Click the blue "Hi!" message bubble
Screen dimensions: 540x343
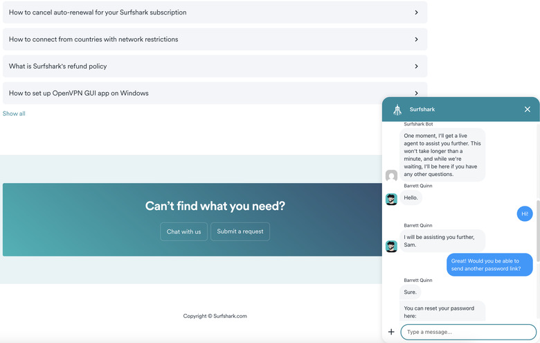pyautogui.click(x=525, y=214)
